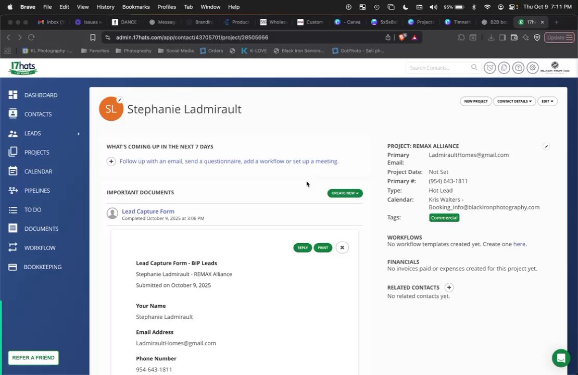
Task: Click the Update browser button
Action: pyautogui.click(x=559, y=37)
